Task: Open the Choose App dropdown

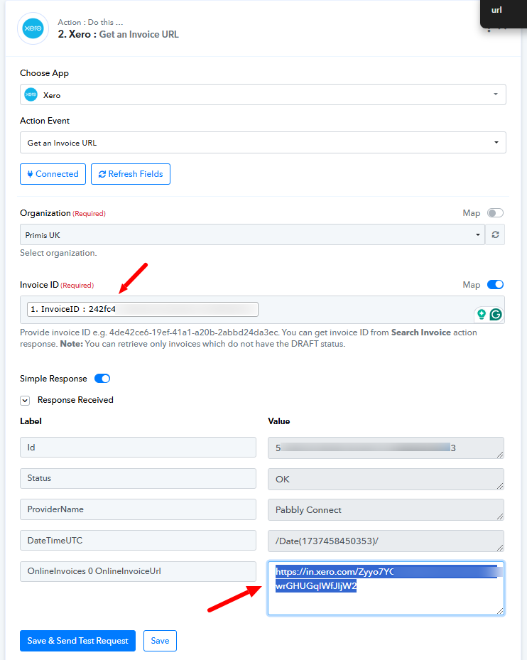Action: 263,94
